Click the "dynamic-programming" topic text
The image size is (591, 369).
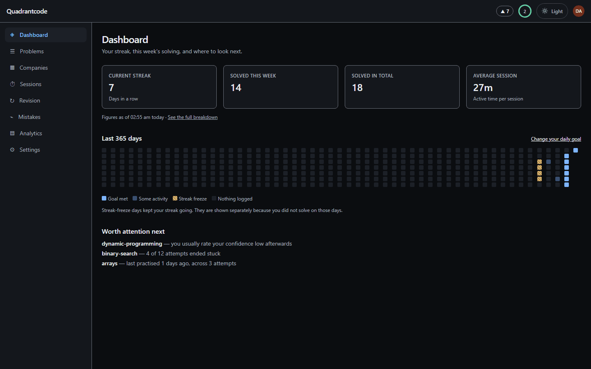point(132,244)
